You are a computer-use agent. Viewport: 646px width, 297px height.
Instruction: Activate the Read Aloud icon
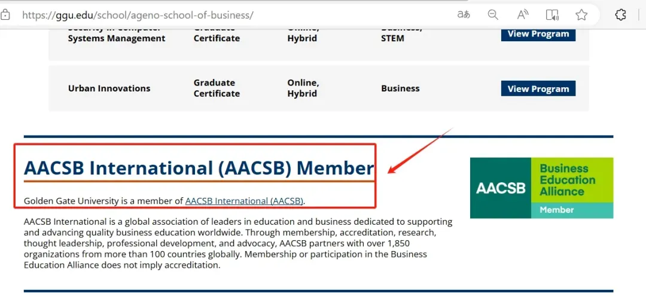click(x=523, y=15)
